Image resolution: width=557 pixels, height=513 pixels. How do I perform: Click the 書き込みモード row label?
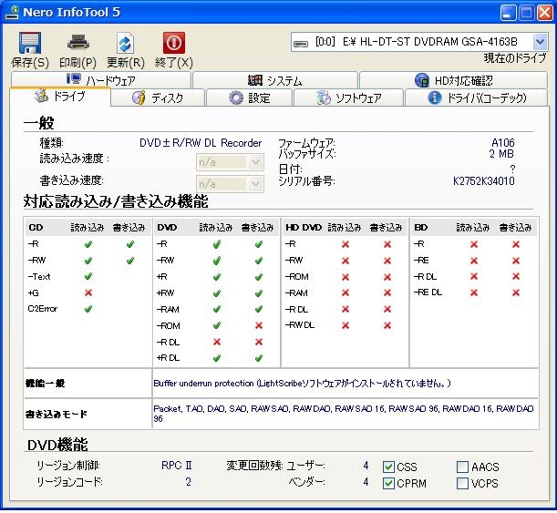pos(57,414)
